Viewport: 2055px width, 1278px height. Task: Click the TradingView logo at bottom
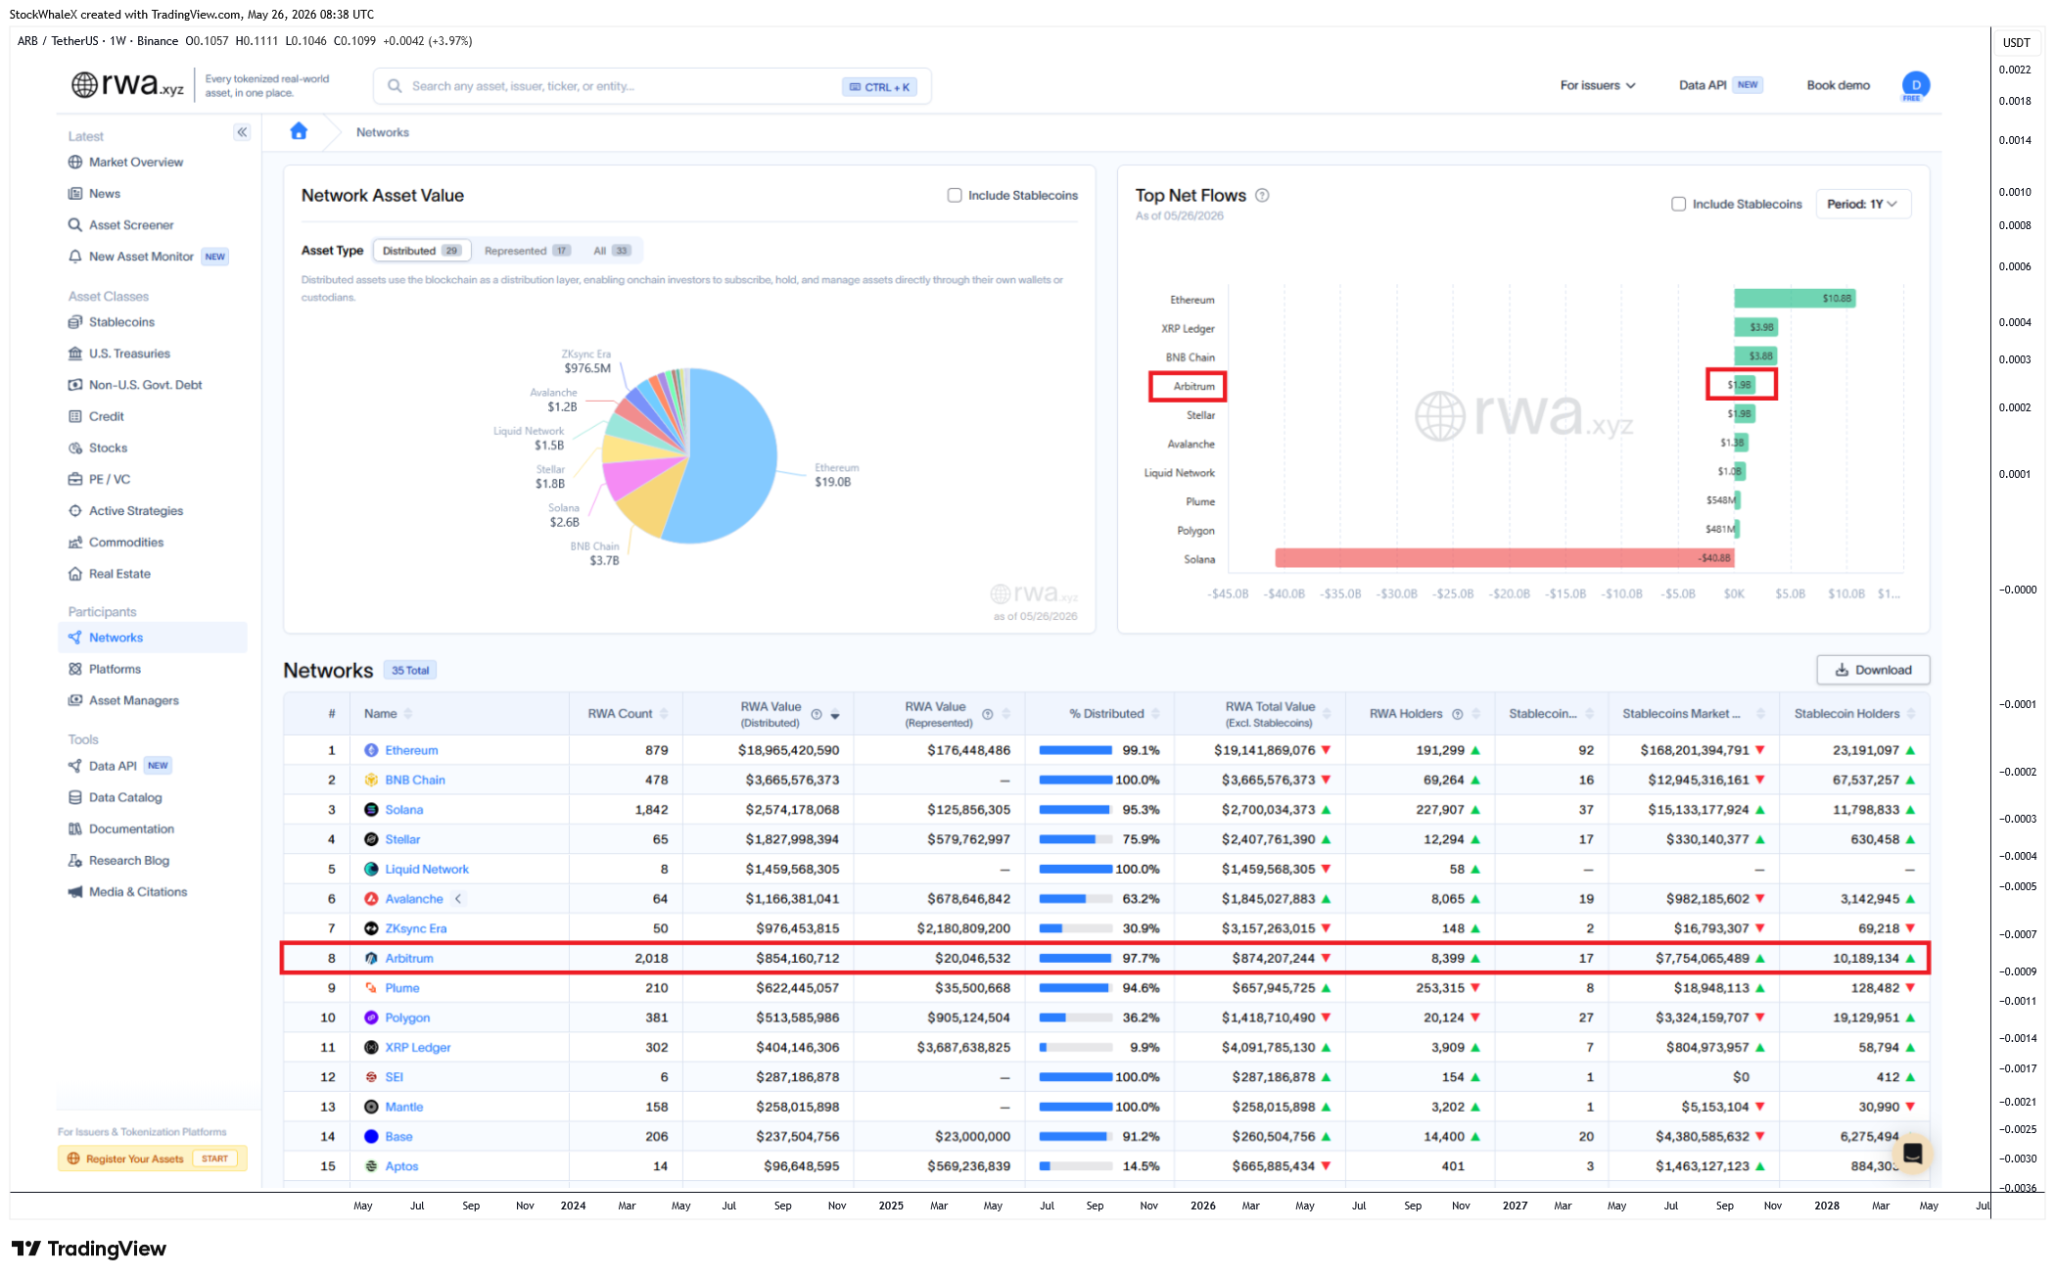tap(89, 1249)
